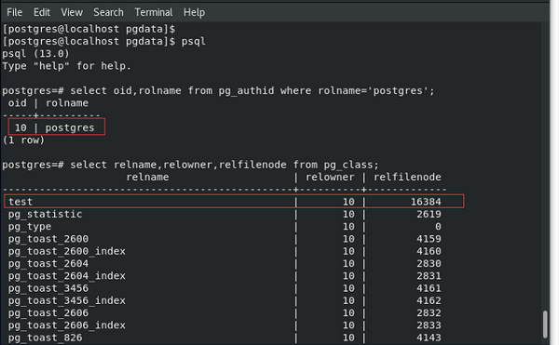The width and height of the screenshot is (559, 345).
Task: Click relfilenode value 16384
Action: point(426,202)
